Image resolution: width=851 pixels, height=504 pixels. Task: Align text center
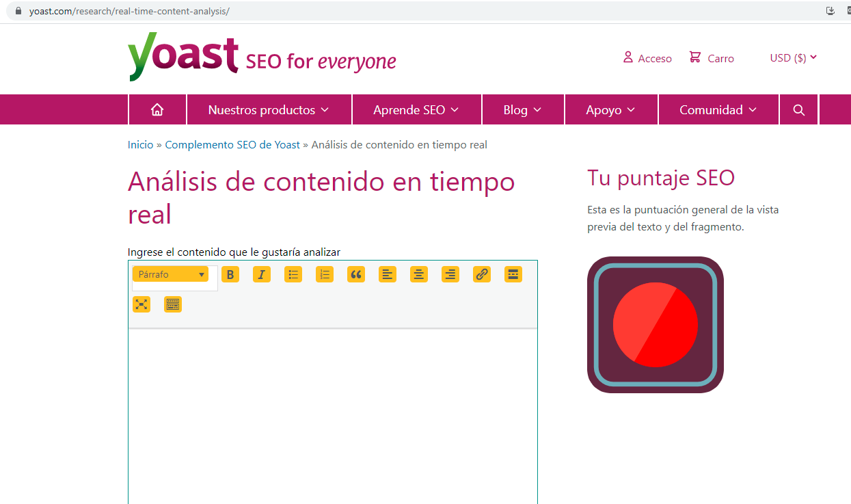point(419,274)
